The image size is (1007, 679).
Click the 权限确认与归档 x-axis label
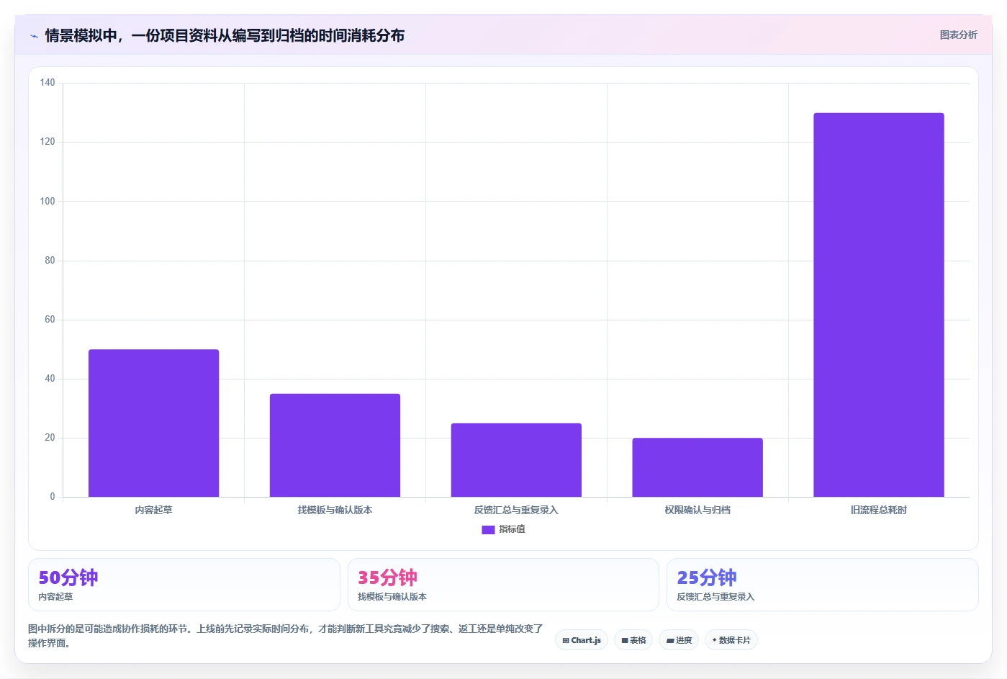pyautogui.click(x=697, y=510)
